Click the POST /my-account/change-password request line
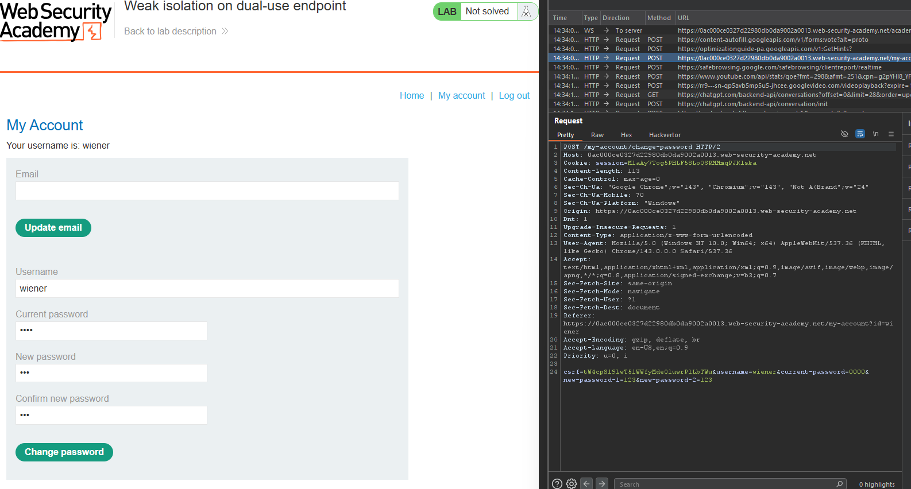The height and width of the screenshot is (489, 911). pyautogui.click(x=642, y=147)
